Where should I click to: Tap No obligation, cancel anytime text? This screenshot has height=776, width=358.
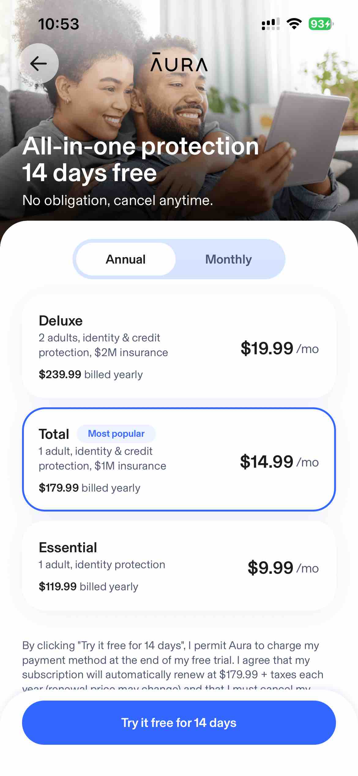[x=117, y=200]
